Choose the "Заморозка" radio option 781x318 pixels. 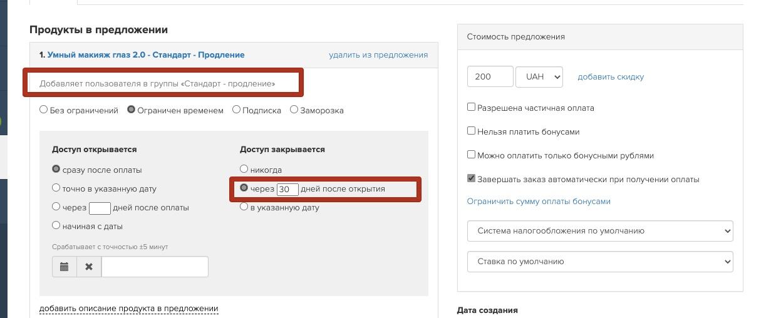click(x=294, y=110)
